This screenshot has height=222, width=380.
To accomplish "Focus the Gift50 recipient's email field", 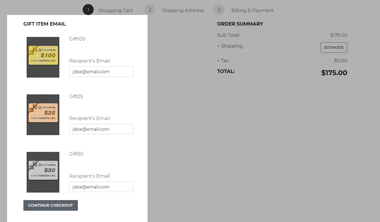I will click(x=101, y=187).
